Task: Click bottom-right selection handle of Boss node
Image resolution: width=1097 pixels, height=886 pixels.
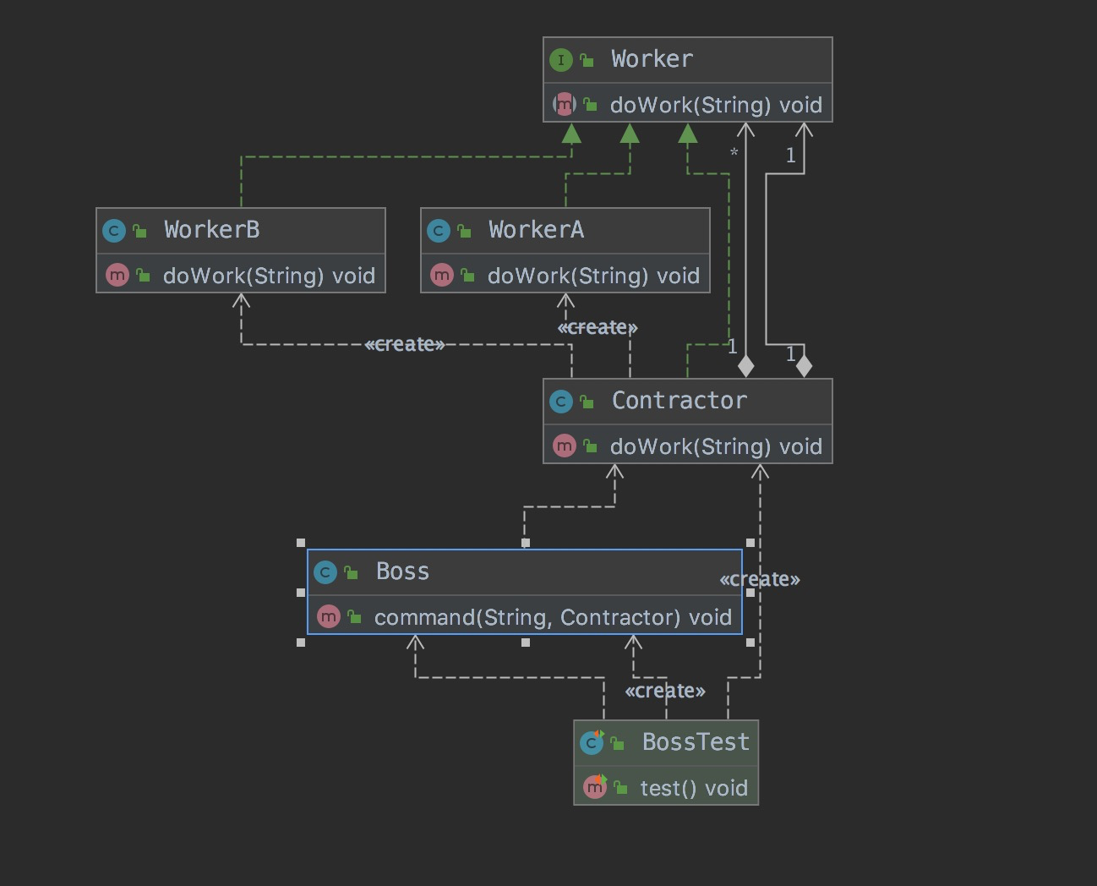Action: pos(750,643)
